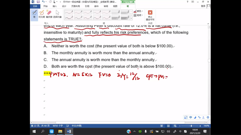
Task: Open the 颜色 ink color dropdown
Action: point(138,11)
